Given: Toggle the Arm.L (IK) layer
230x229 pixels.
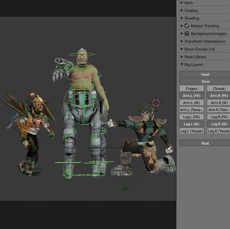Looking at the screenshot, I should pyautogui.click(x=192, y=103).
